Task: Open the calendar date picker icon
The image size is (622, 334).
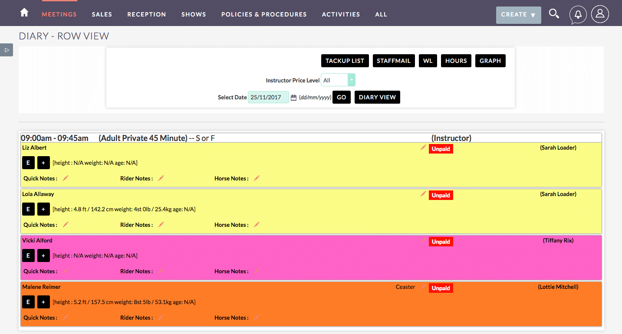Action: [293, 98]
